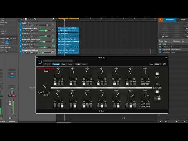Image resolution: width=188 pixels, height=141 pixels.
Task: Switch to Instrument tab in loop browser
Action: pos(170,20)
